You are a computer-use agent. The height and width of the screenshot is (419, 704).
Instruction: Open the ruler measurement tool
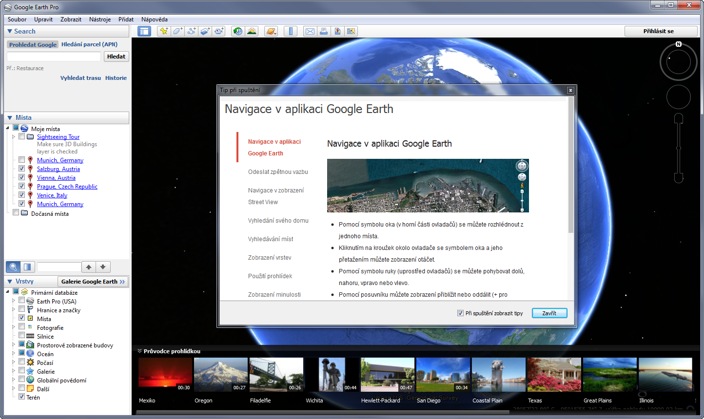291,31
